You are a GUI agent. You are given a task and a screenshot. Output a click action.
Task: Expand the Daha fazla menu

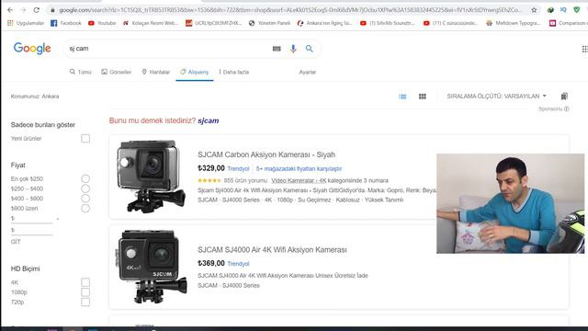[234, 72]
